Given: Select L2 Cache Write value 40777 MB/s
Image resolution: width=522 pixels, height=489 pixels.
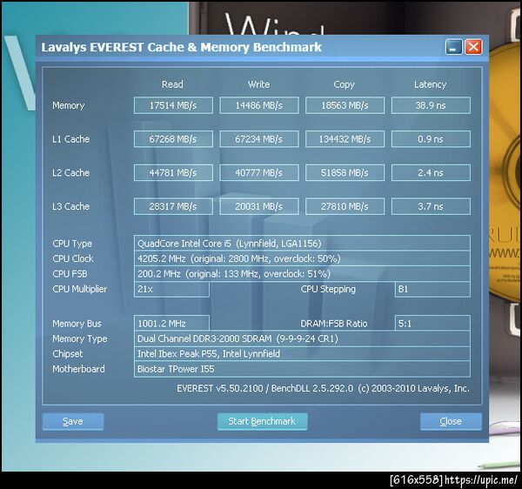Looking at the screenshot, I should 259,173.
